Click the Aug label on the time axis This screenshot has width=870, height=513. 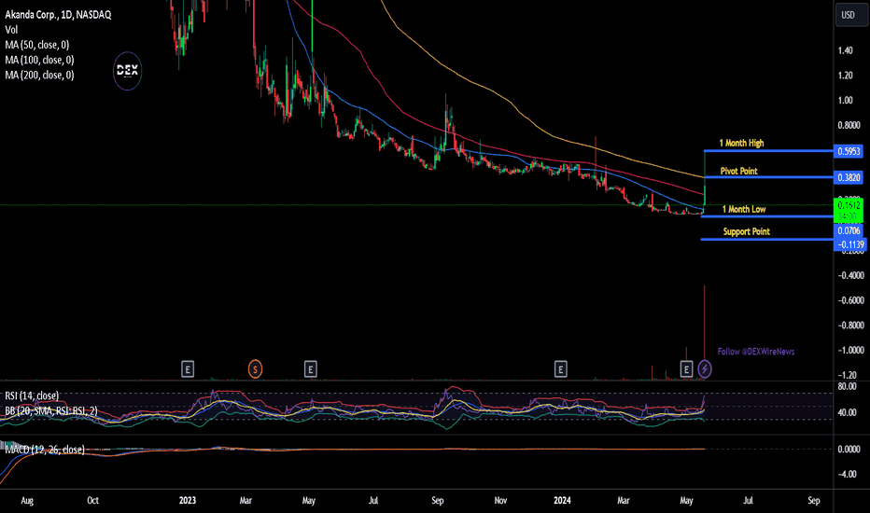27,500
